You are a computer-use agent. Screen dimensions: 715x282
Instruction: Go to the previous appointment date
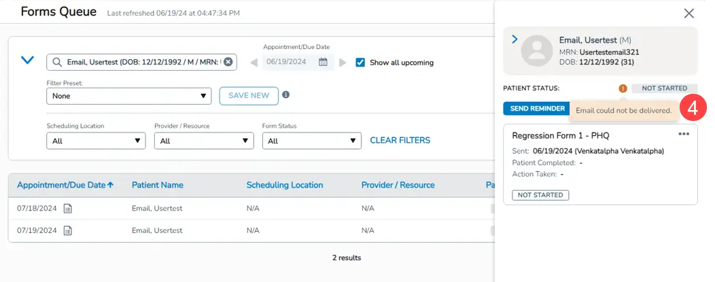click(x=254, y=63)
